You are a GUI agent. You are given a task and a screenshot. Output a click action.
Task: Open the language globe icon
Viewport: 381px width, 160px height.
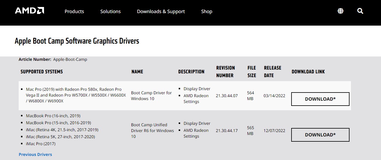pos(340,11)
